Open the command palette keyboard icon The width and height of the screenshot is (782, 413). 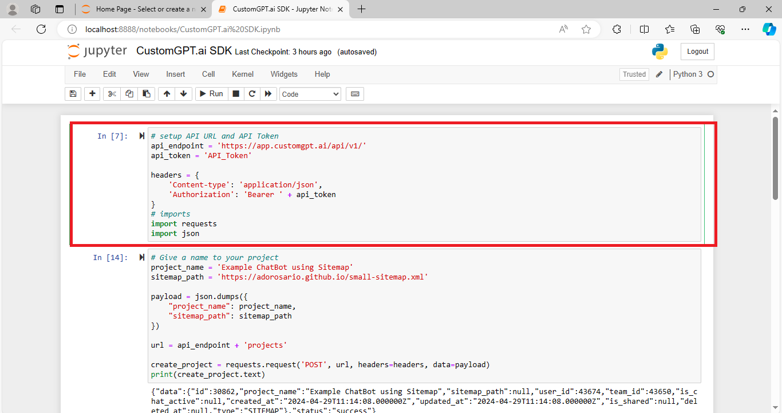354,93
